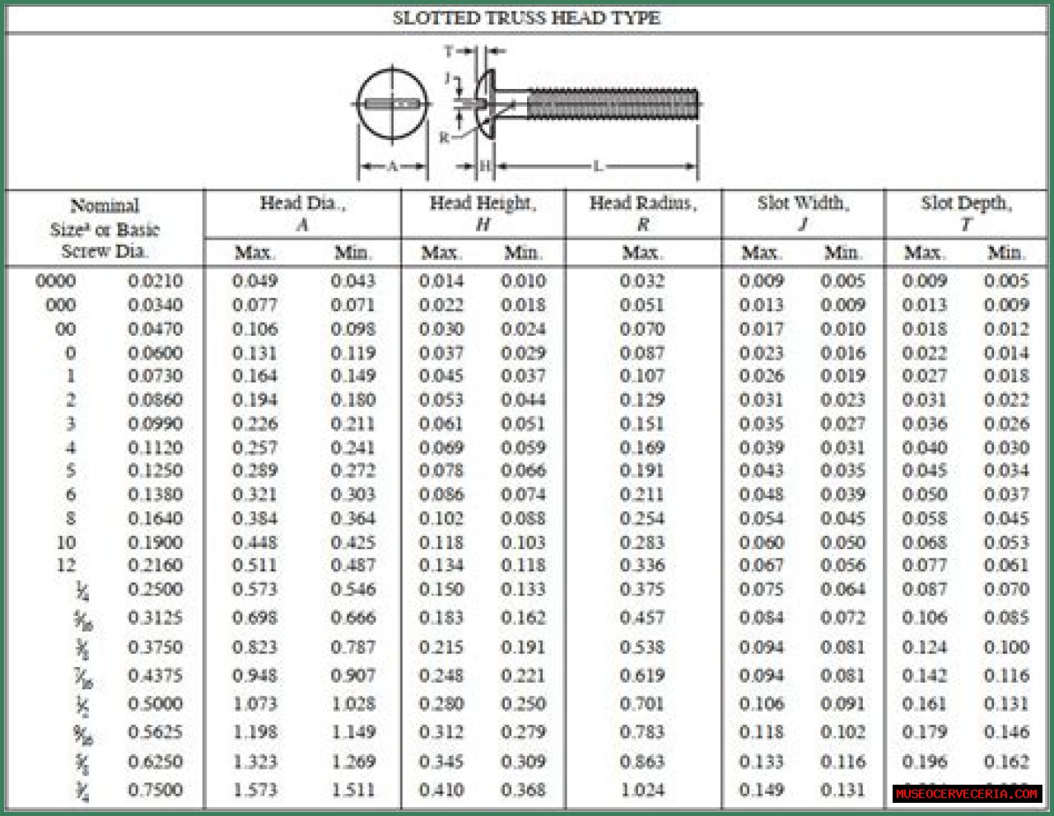Click basic screw diameter "0.0210"
Image resolution: width=1054 pixels, height=816 pixels.
tap(155, 282)
